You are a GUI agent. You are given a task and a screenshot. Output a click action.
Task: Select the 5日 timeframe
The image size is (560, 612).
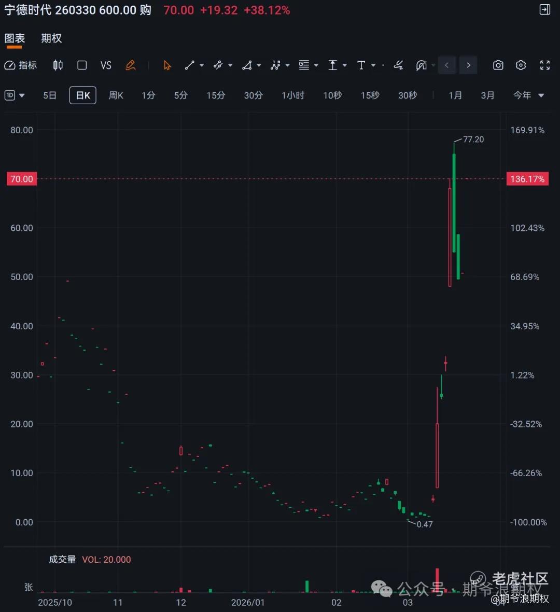[50, 95]
